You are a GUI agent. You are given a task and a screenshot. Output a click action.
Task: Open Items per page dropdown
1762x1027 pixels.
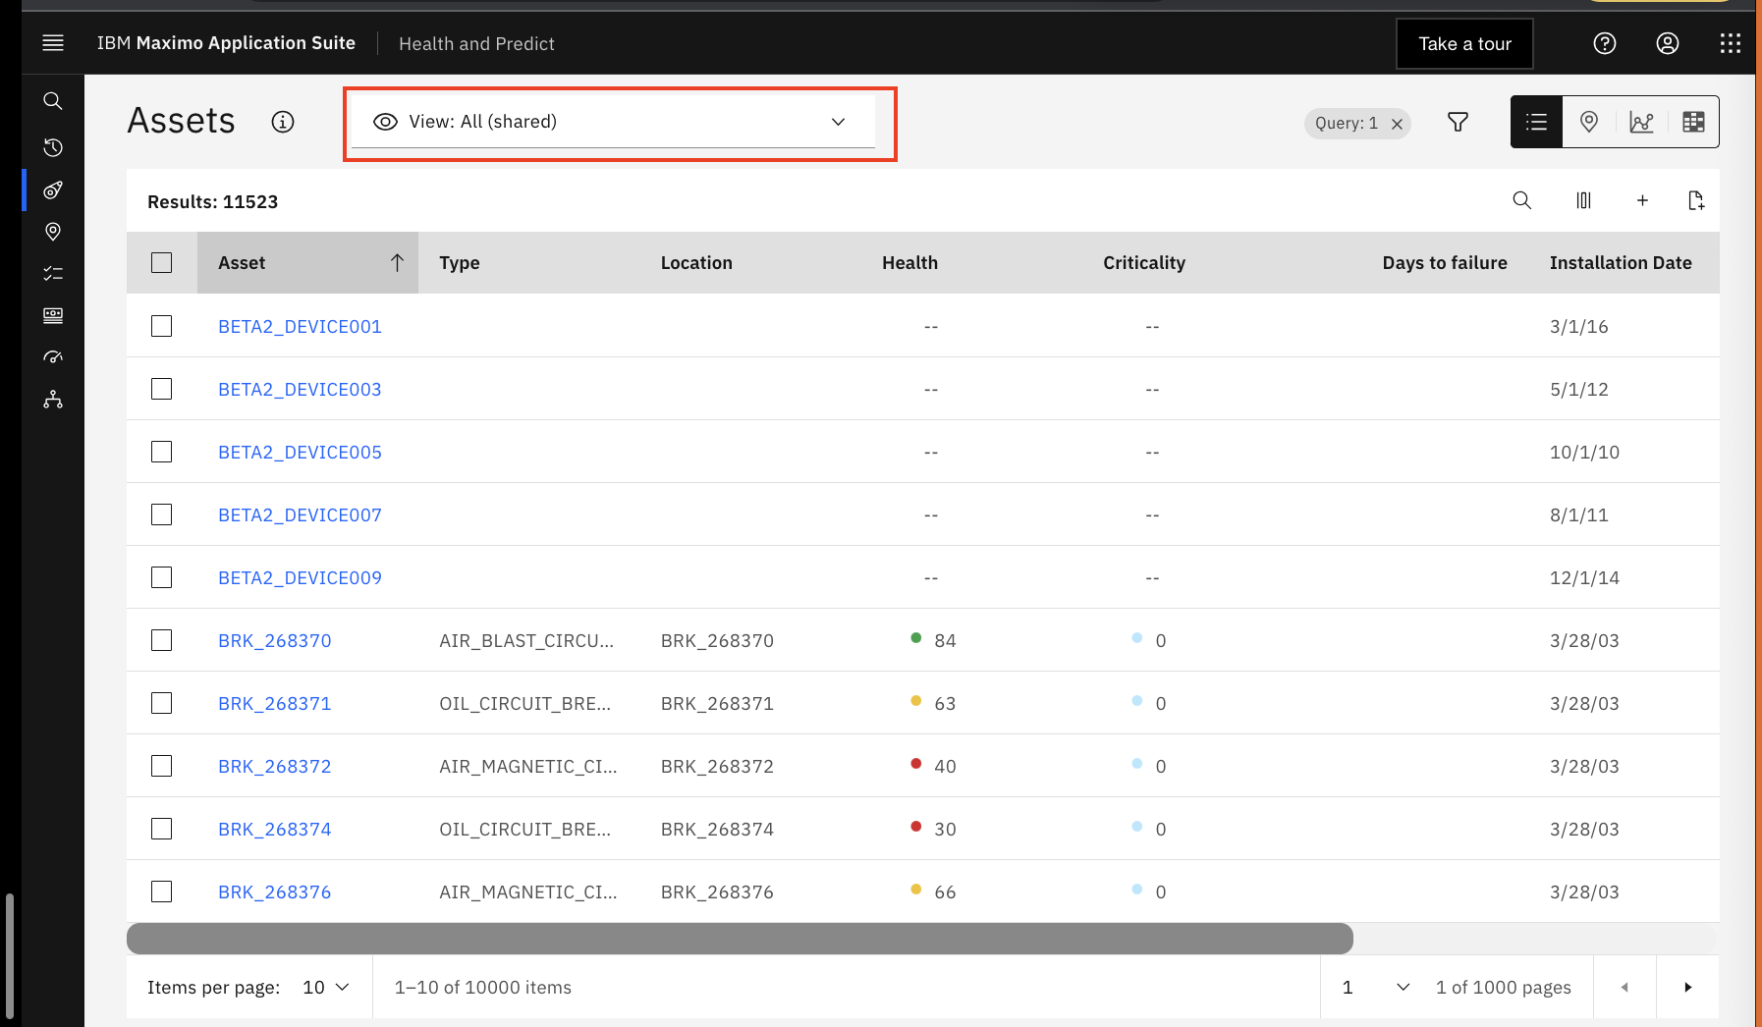pyautogui.click(x=326, y=987)
